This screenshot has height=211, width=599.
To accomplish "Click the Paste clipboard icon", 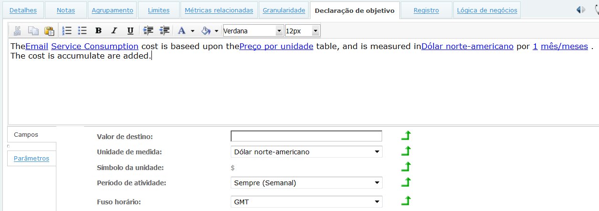I will tap(49, 31).
